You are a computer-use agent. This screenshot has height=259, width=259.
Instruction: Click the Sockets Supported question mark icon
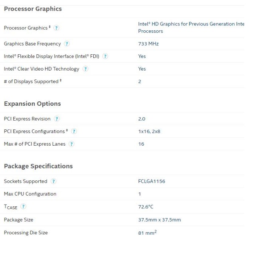[x=53, y=182]
